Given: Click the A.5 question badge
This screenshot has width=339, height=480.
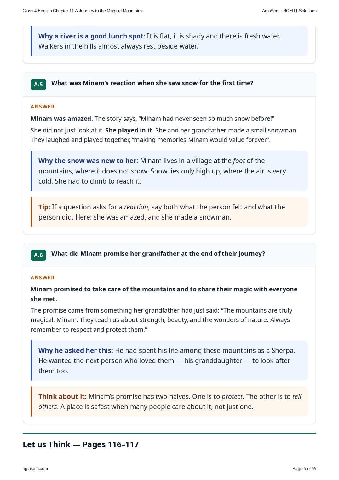Looking at the screenshot, I should coord(38,84).
